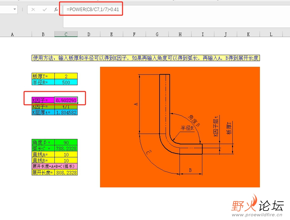This screenshot has width=290, height=220.
Task: Select column C header
Action: tap(66, 34)
